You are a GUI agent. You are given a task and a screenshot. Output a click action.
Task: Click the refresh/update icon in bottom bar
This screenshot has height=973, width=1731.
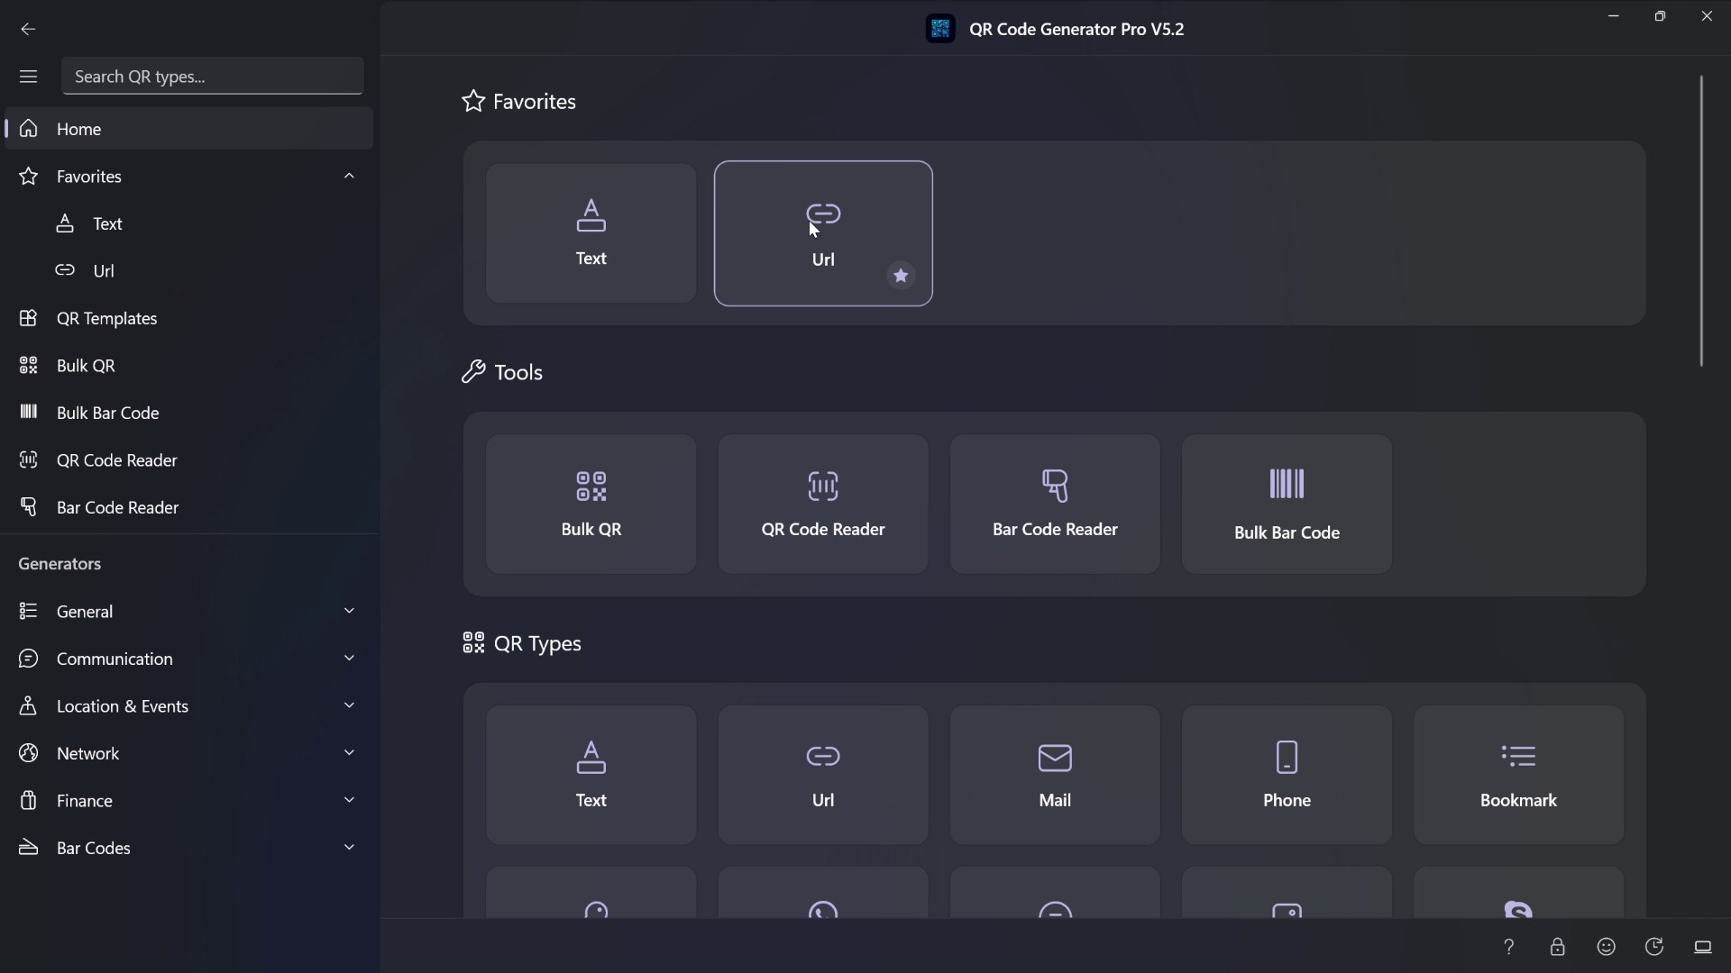pyautogui.click(x=1654, y=947)
